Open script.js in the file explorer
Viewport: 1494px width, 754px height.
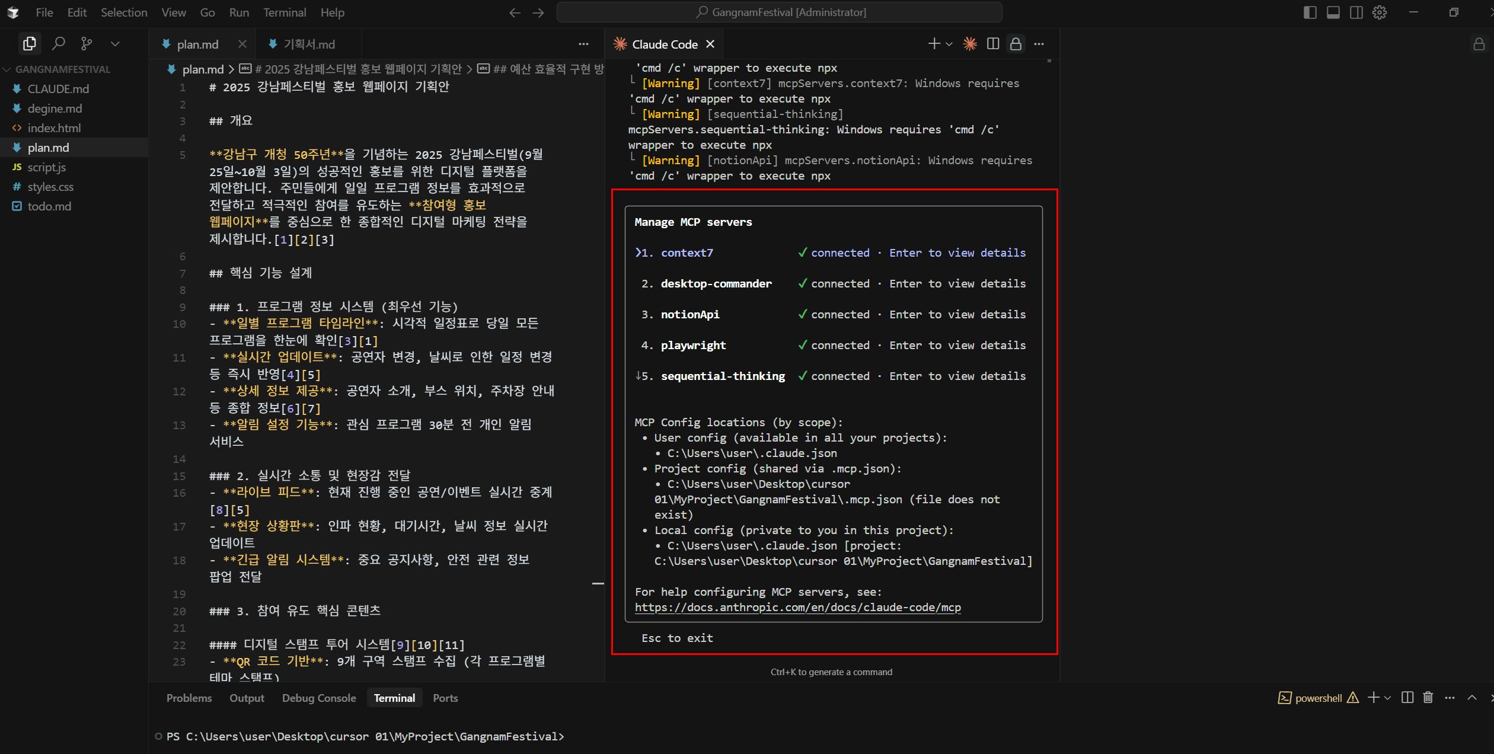46,167
